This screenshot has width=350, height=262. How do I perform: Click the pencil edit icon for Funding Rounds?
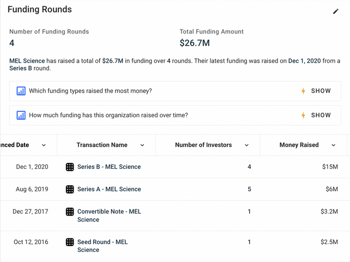(335, 12)
